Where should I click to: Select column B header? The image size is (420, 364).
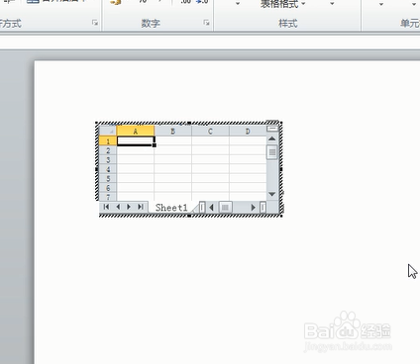(172, 131)
